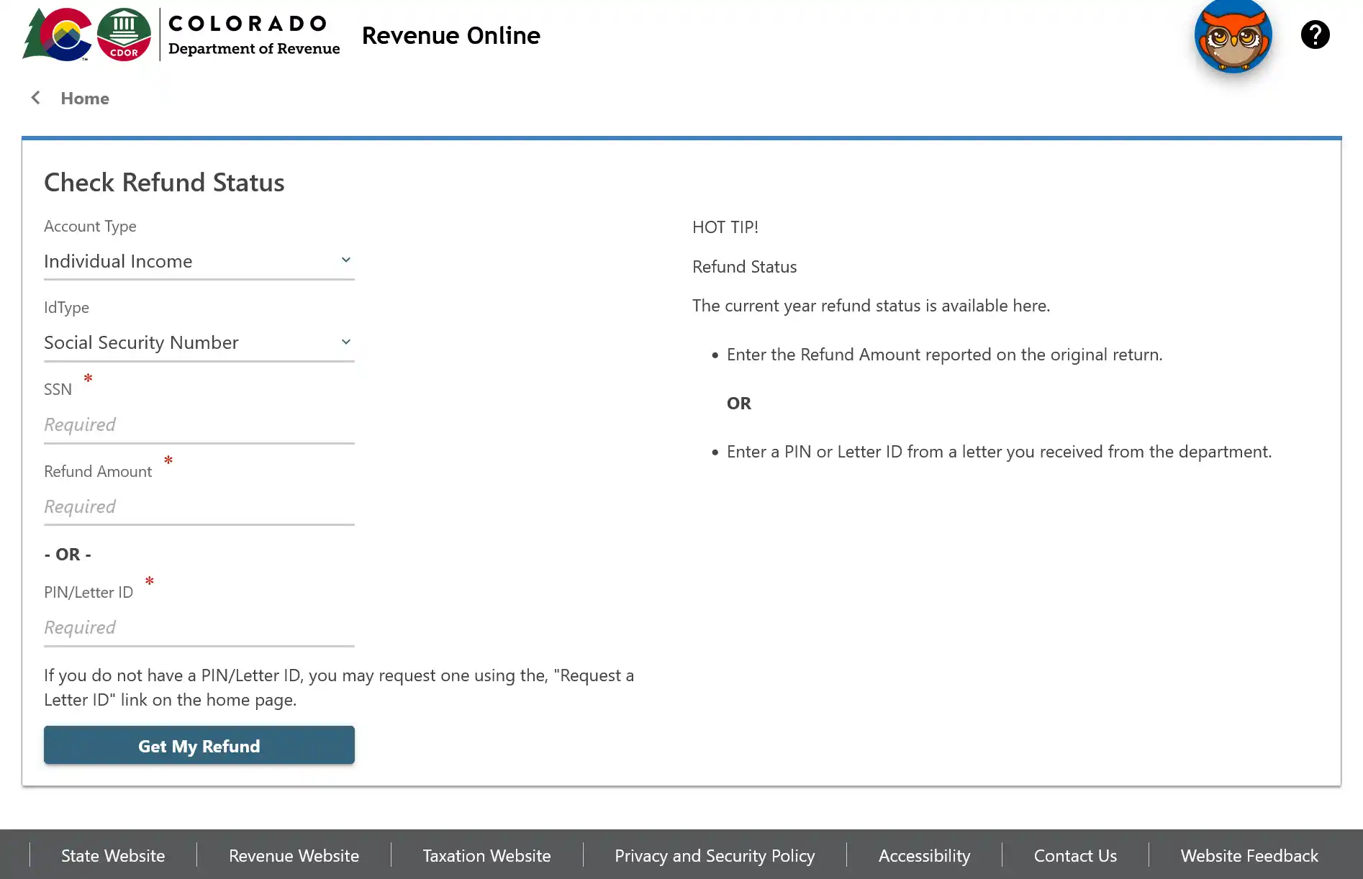Click the back arrow beside Home
This screenshot has width=1363, height=879.
(x=35, y=98)
